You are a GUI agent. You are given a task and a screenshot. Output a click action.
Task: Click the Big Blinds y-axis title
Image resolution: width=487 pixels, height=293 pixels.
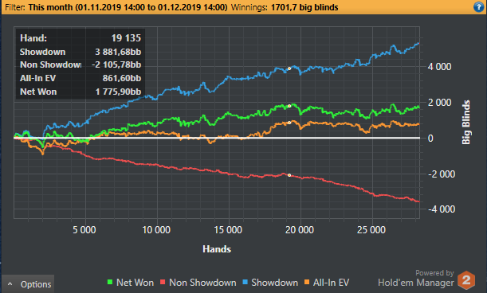pos(466,123)
